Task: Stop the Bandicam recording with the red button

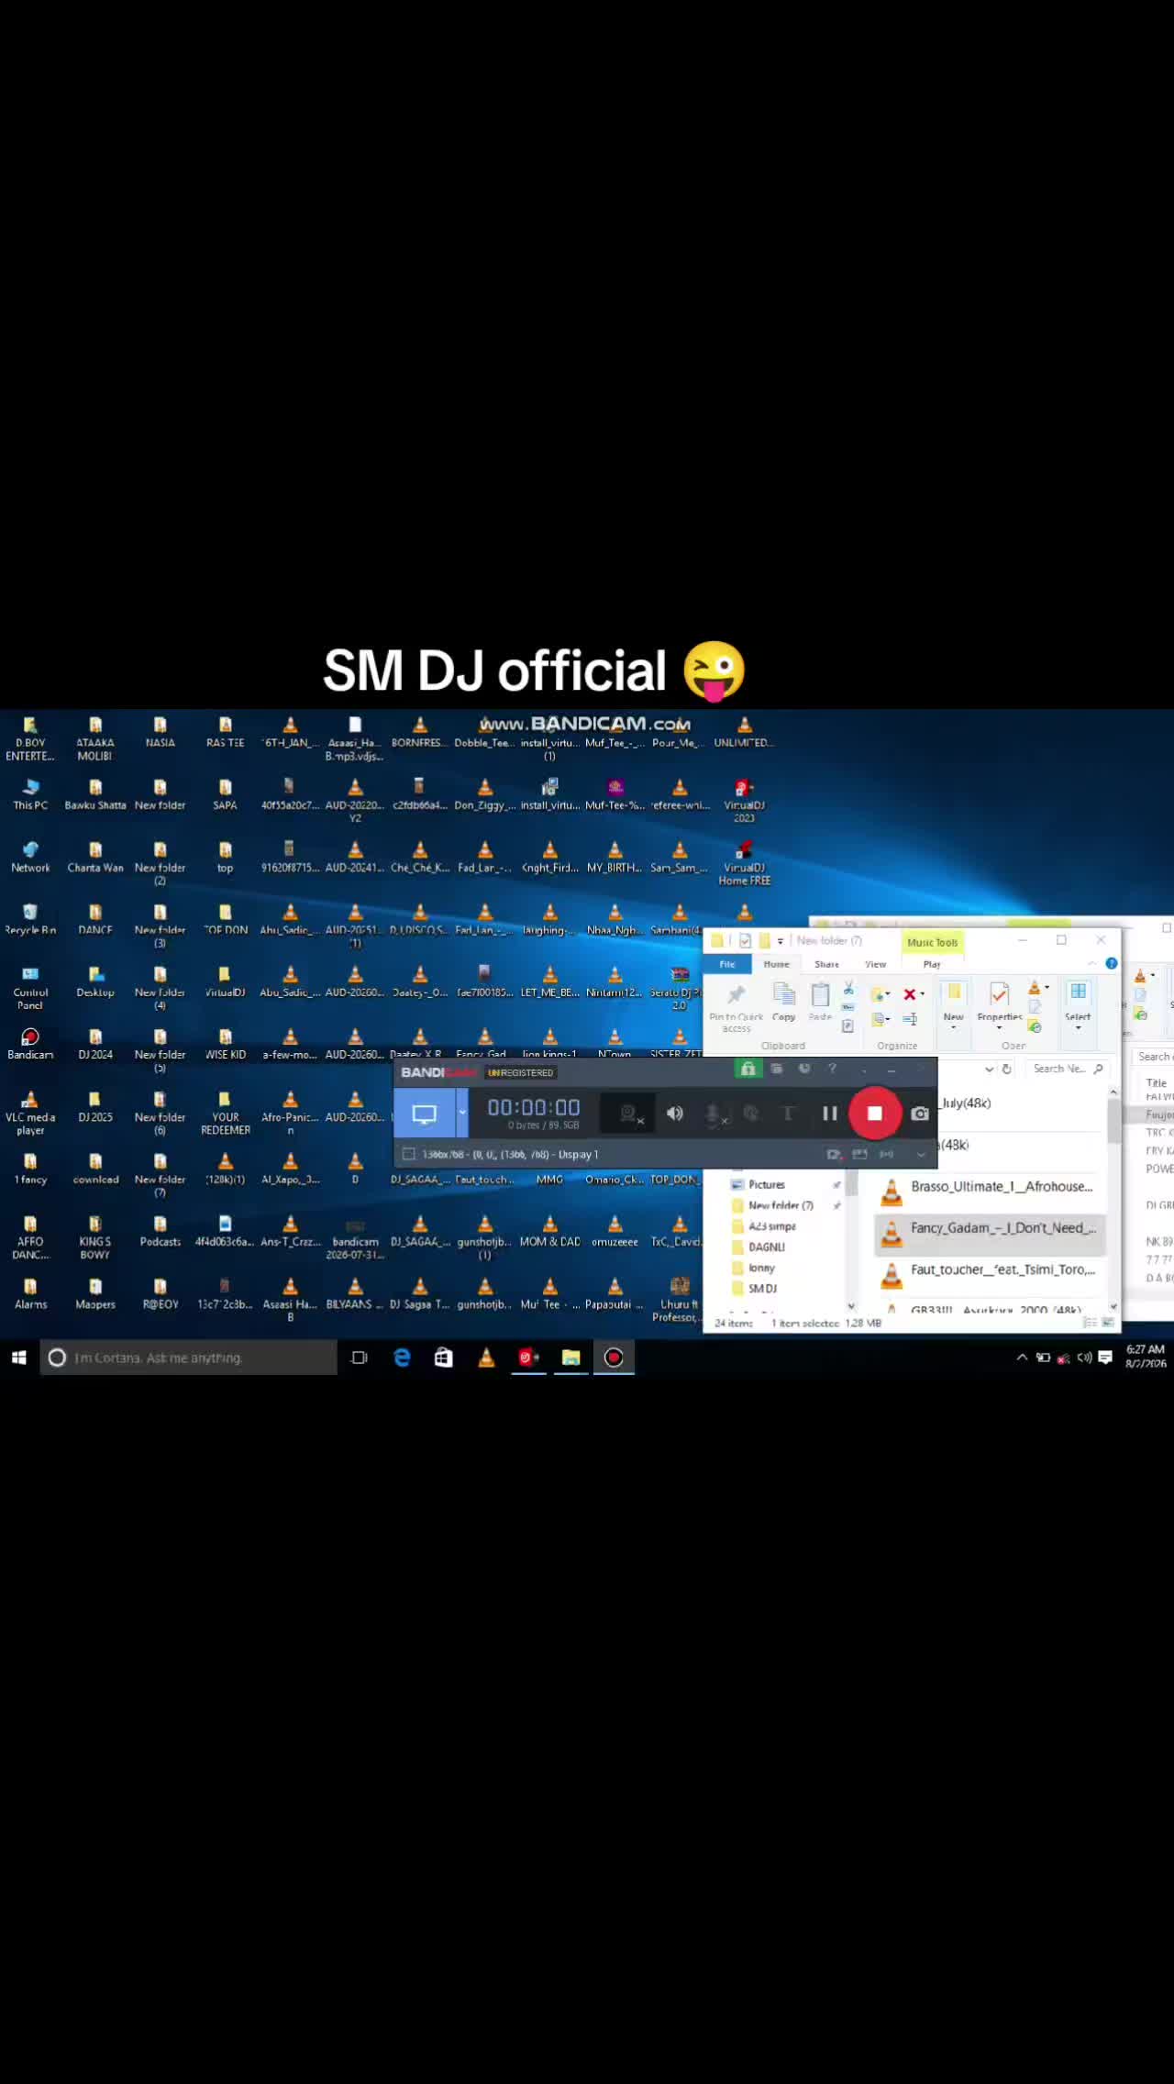Action: point(875,1113)
